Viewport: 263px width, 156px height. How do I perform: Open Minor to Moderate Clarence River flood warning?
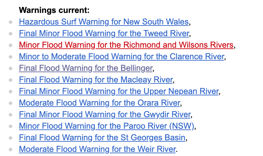pos(122,57)
